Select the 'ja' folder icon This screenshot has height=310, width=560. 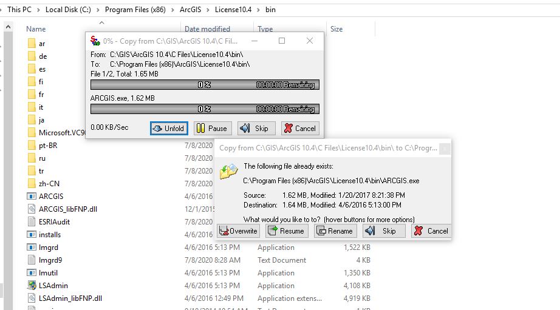[32, 120]
